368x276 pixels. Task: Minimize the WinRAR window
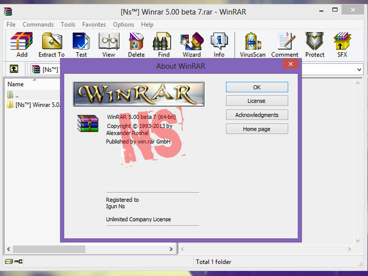pyautogui.click(x=321, y=10)
